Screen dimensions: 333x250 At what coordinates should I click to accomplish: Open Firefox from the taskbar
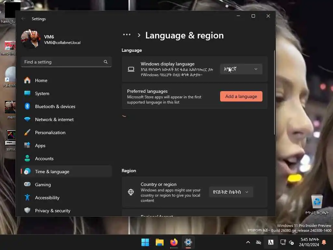point(174,242)
